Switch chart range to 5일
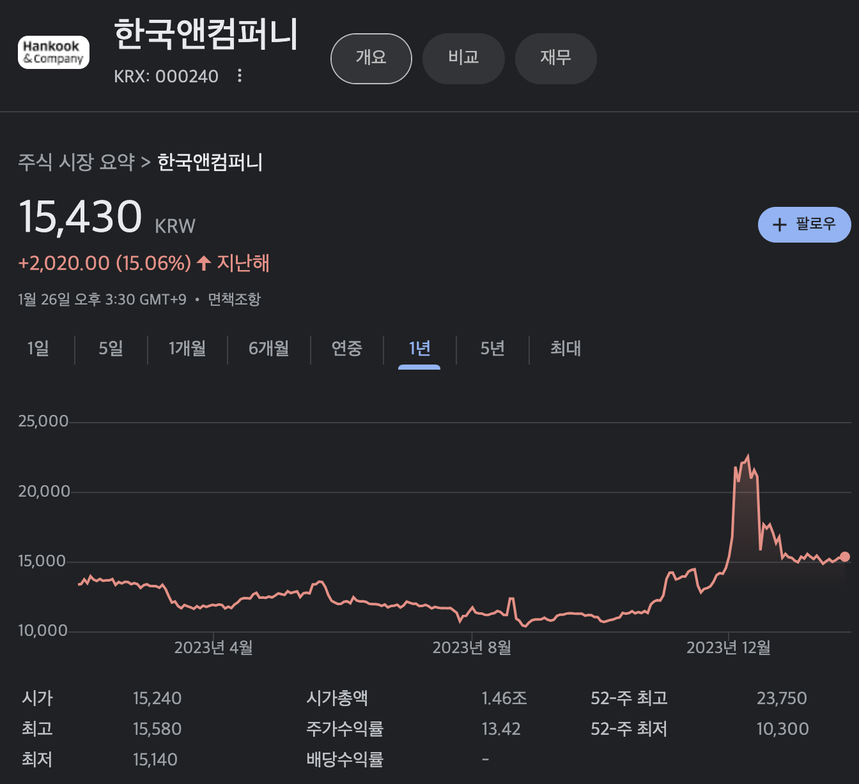 point(111,349)
